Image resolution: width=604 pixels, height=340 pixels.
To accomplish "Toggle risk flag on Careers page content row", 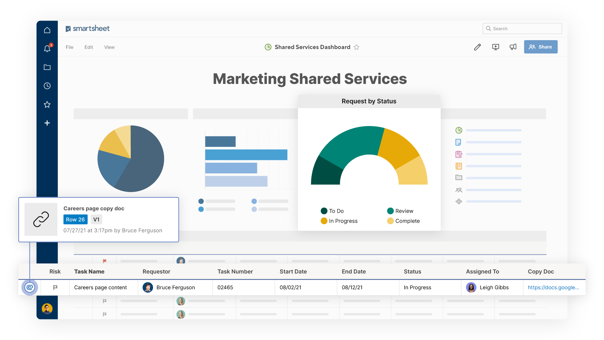I will coord(55,287).
